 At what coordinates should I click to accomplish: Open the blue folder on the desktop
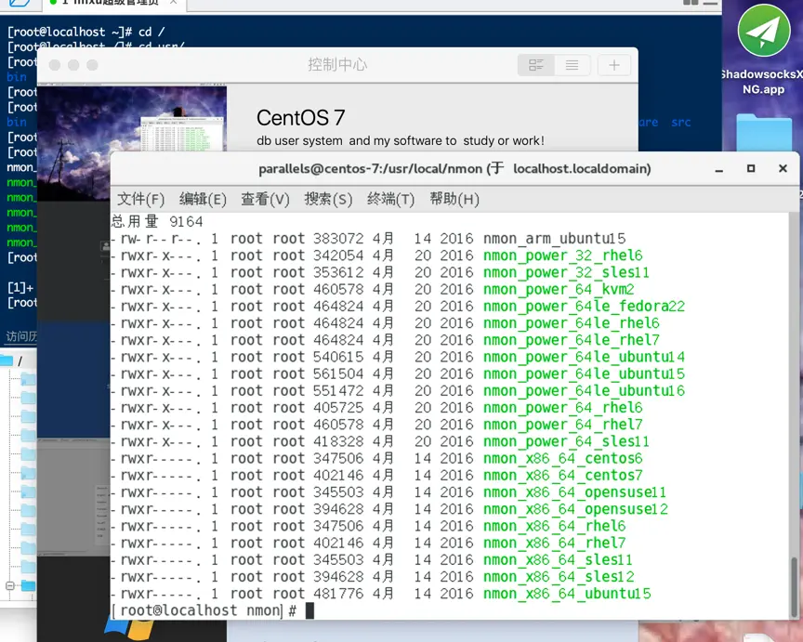click(764, 132)
